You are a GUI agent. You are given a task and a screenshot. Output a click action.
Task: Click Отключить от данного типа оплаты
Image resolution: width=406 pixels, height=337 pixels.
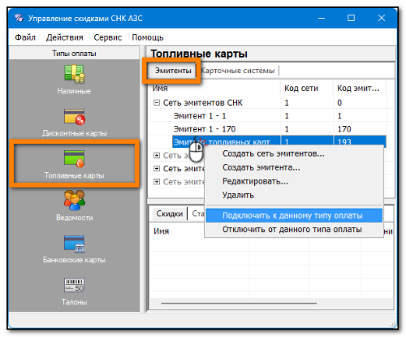[294, 229]
